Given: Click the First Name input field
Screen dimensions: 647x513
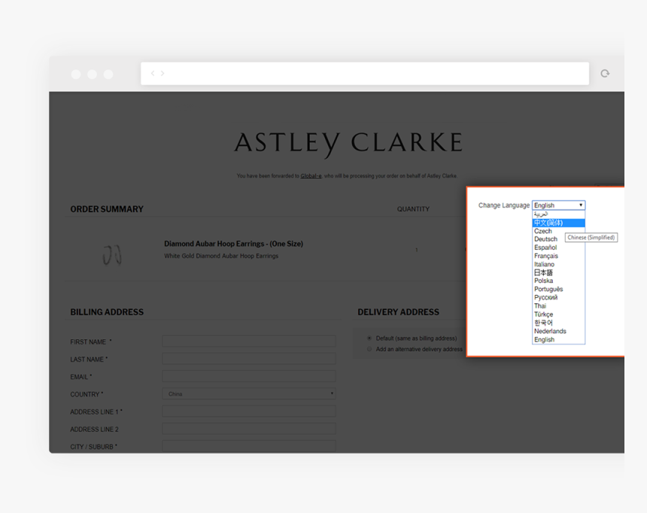Looking at the screenshot, I should click(x=249, y=341).
